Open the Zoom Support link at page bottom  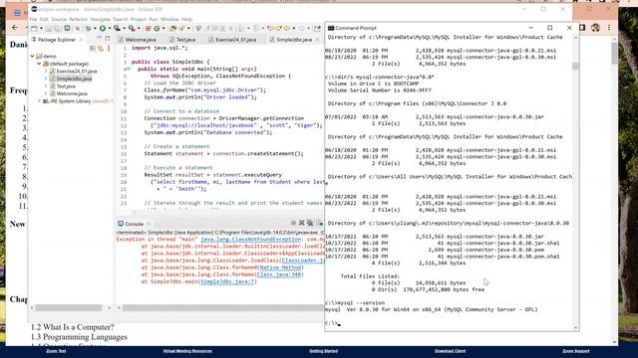(x=576, y=351)
